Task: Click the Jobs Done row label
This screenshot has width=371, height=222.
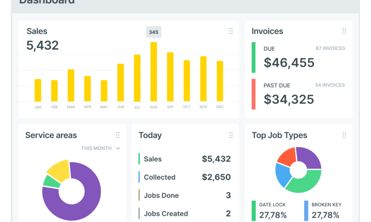Action: coord(161,196)
